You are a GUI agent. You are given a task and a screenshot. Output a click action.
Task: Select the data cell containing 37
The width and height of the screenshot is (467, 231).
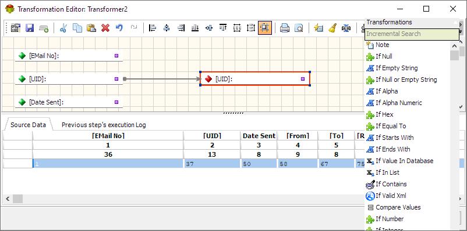coord(212,164)
